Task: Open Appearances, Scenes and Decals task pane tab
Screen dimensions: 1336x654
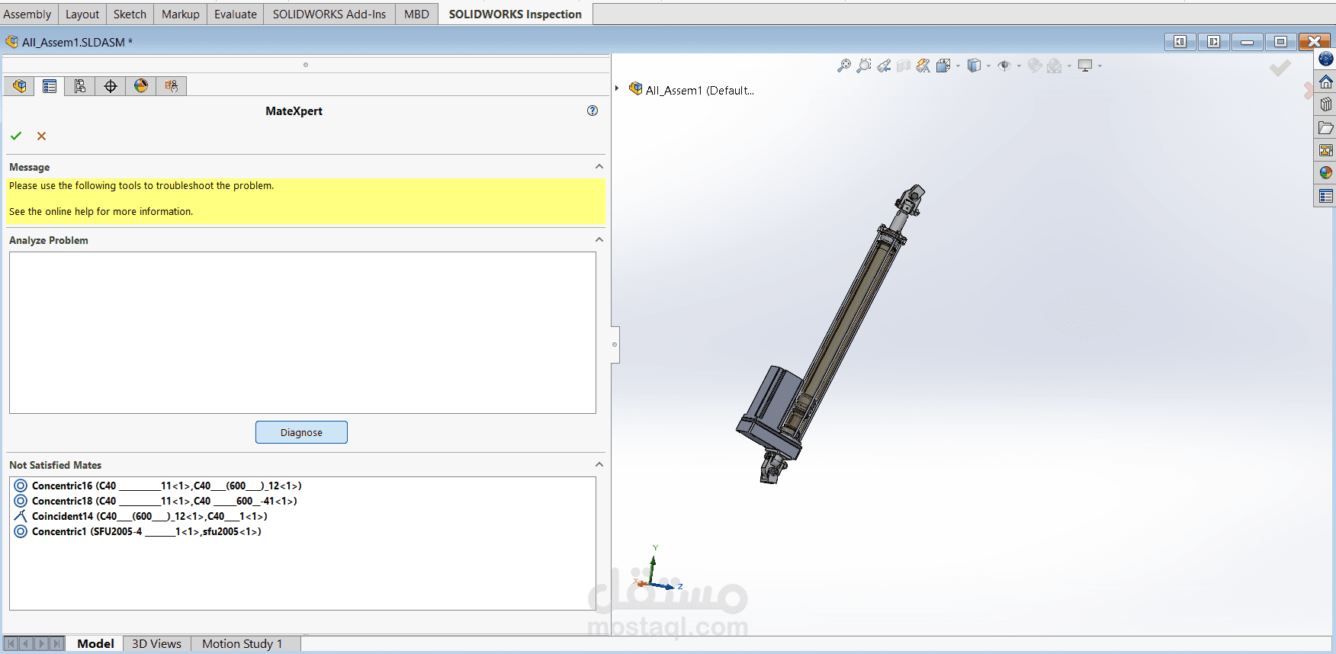Action: pyautogui.click(x=1326, y=173)
